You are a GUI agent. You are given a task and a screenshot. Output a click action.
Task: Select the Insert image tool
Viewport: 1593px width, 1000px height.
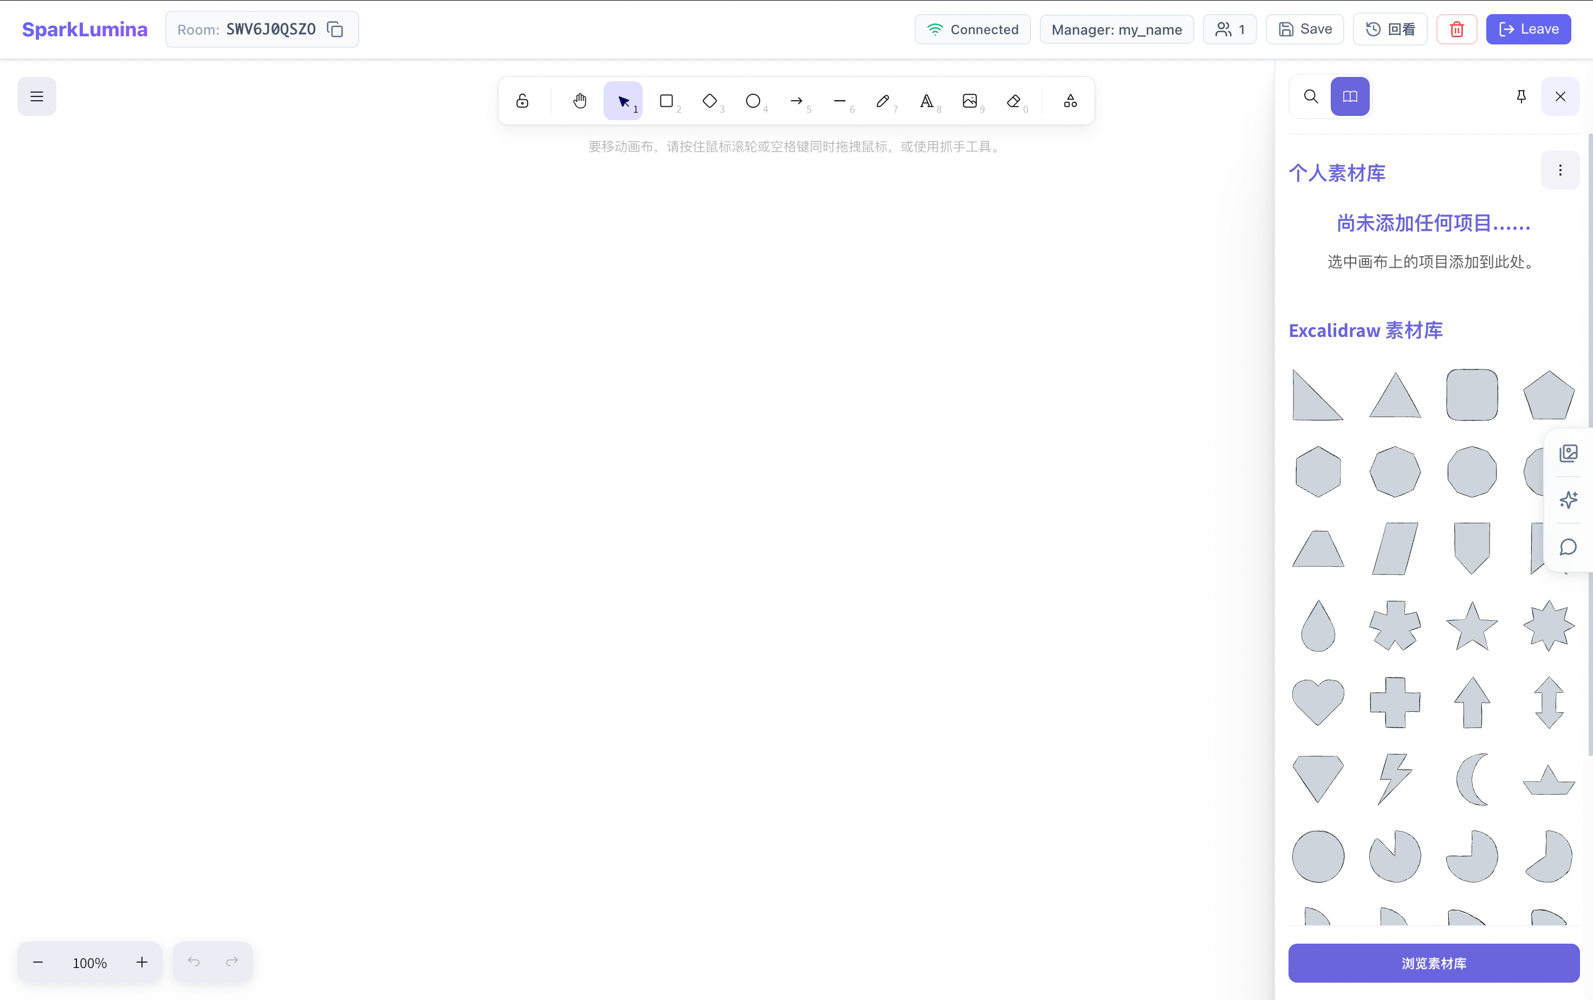click(970, 101)
